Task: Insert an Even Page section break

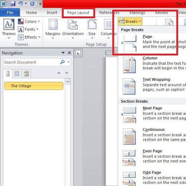Action: coord(152,158)
